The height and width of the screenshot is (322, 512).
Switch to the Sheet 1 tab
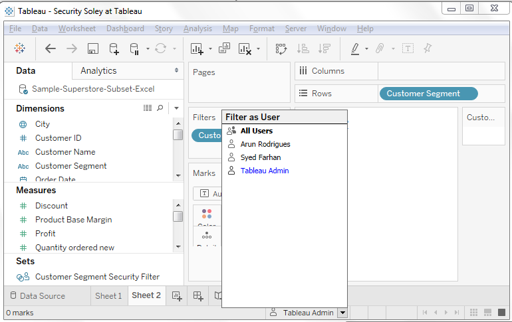(108, 296)
